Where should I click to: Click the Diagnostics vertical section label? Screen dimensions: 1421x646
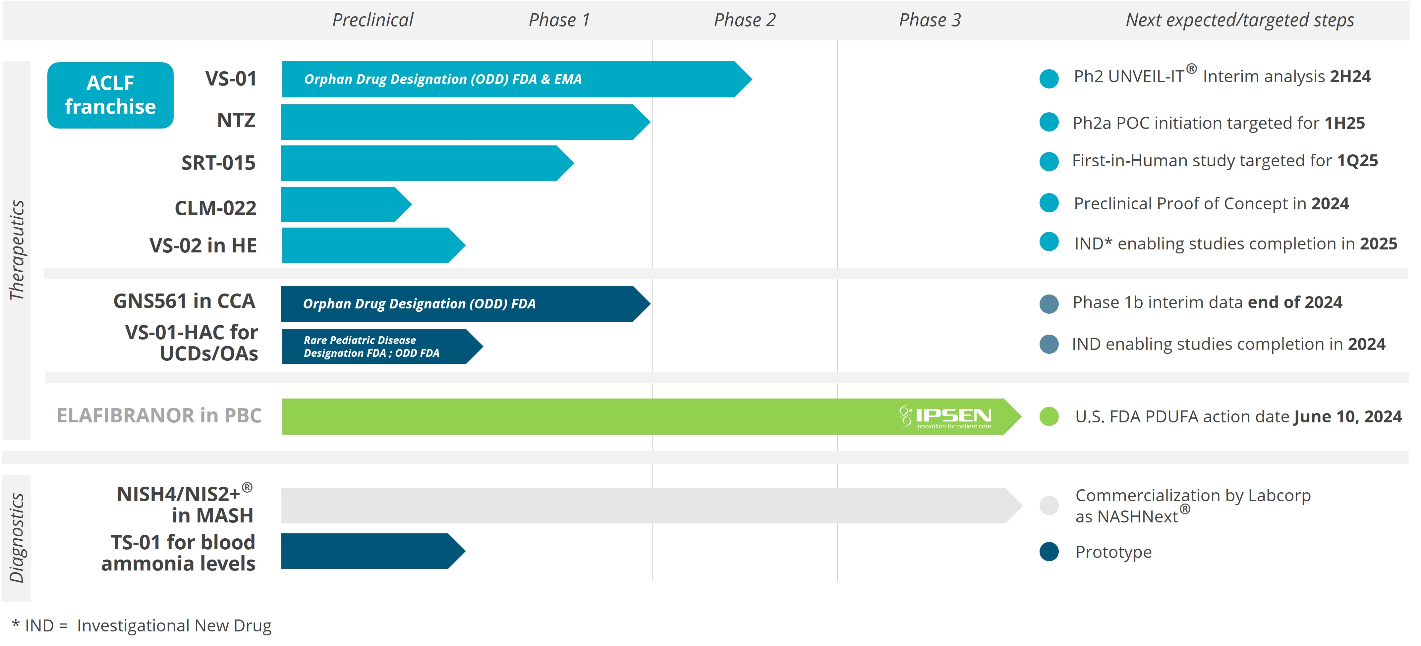pyautogui.click(x=17, y=538)
